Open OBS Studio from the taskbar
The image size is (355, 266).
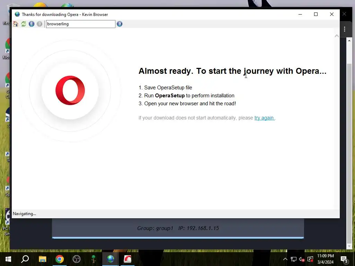pyautogui.click(x=77, y=259)
